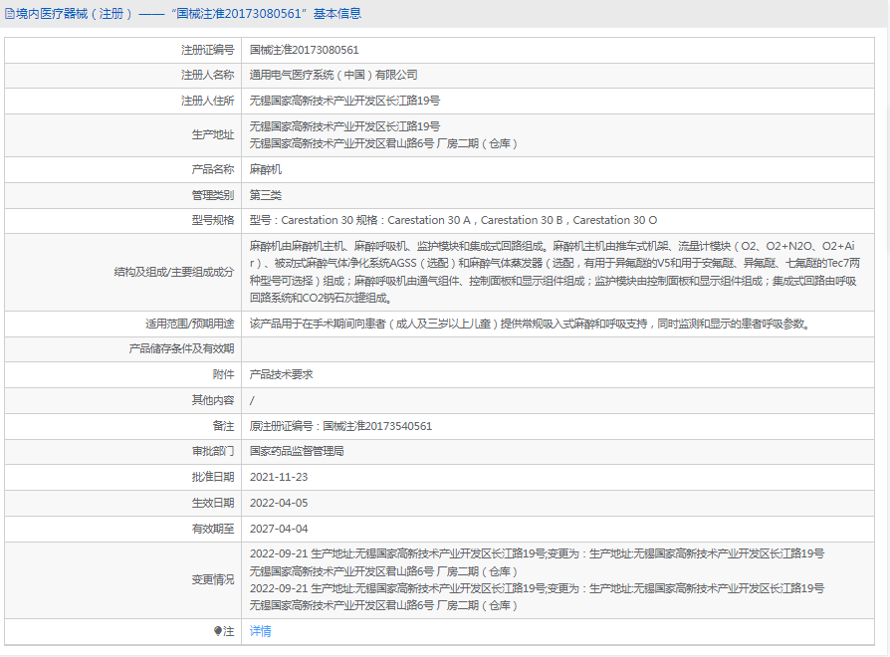Click the 注册人住所 address value
The width and height of the screenshot is (890, 657).
coord(345,101)
